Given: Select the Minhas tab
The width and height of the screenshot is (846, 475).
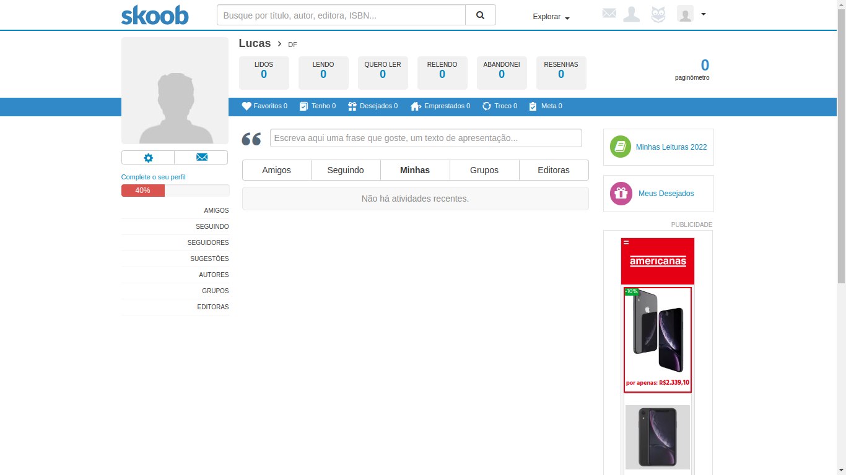Looking at the screenshot, I should 415,170.
